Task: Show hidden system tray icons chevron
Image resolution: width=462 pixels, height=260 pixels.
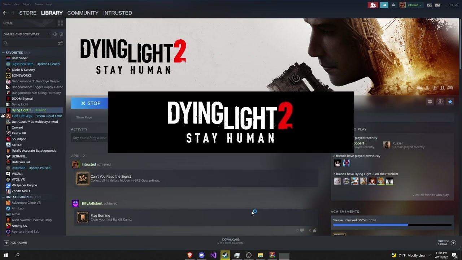Action: pyautogui.click(x=431, y=255)
